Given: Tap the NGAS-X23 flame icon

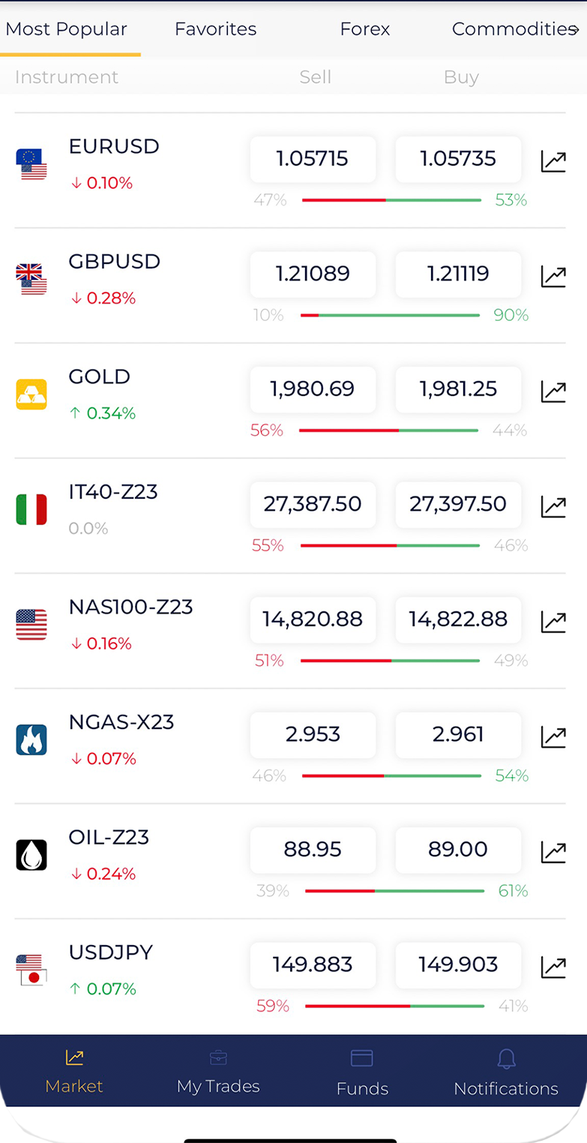Looking at the screenshot, I should (x=31, y=739).
